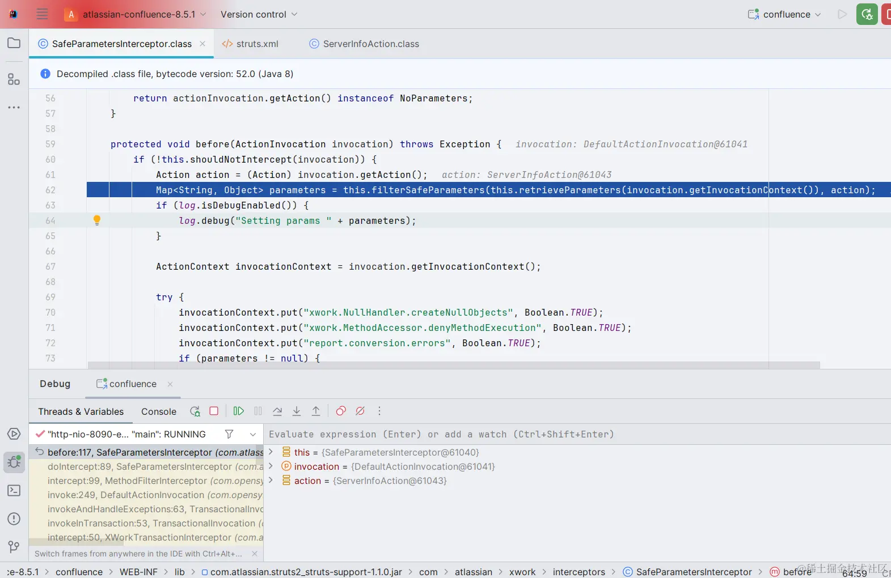Open the Debug tool window bug icon

tap(14, 462)
